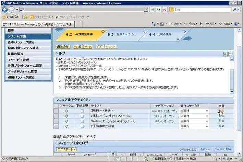
Task: Click the read mail icon
Action: coord(171,24)
